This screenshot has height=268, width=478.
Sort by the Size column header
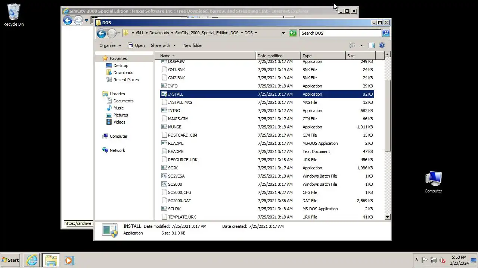coord(360,56)
